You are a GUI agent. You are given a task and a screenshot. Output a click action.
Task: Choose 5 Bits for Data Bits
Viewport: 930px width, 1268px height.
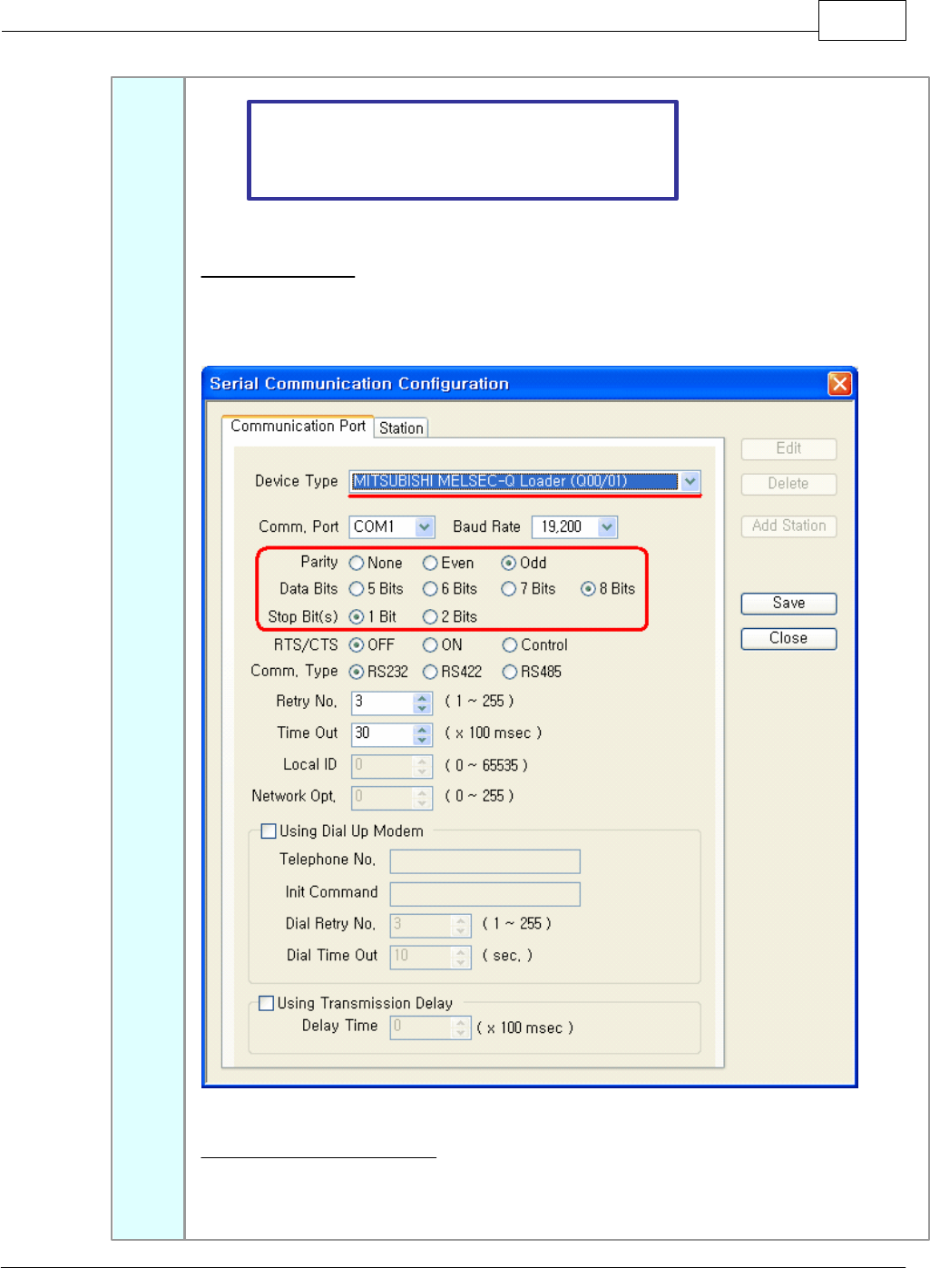pos(357,589)
